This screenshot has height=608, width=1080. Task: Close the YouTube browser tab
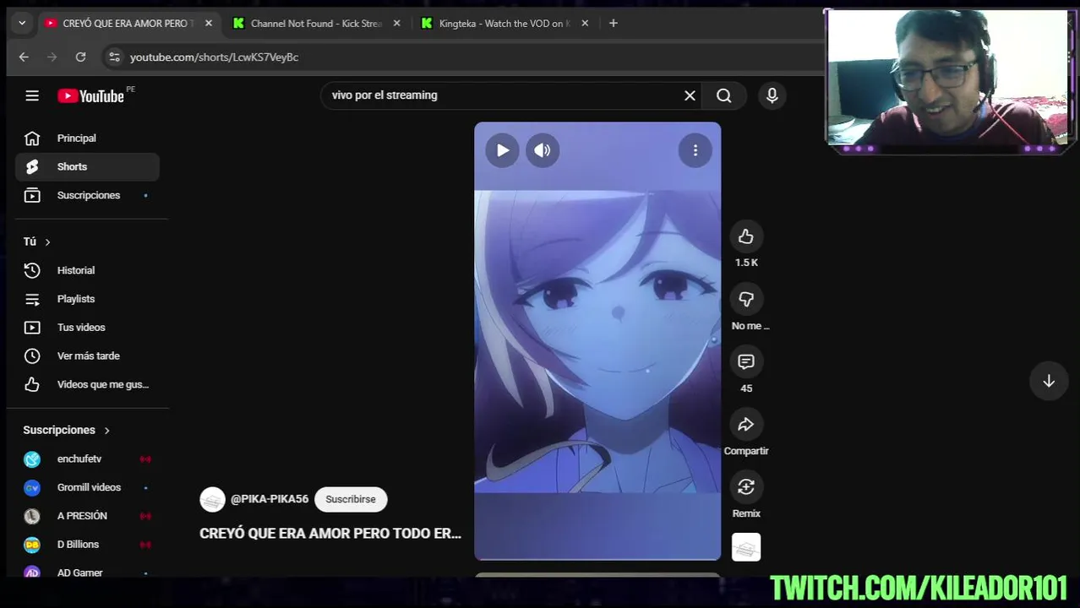[209, 24]
